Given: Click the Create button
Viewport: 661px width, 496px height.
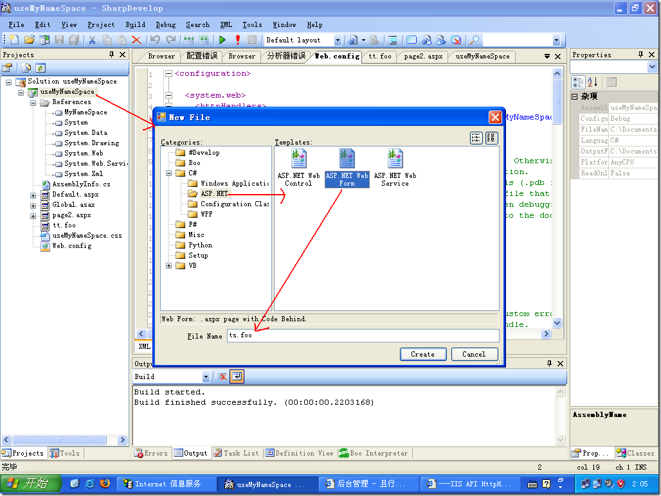Looking at the screenshot, I should [422, 354].
